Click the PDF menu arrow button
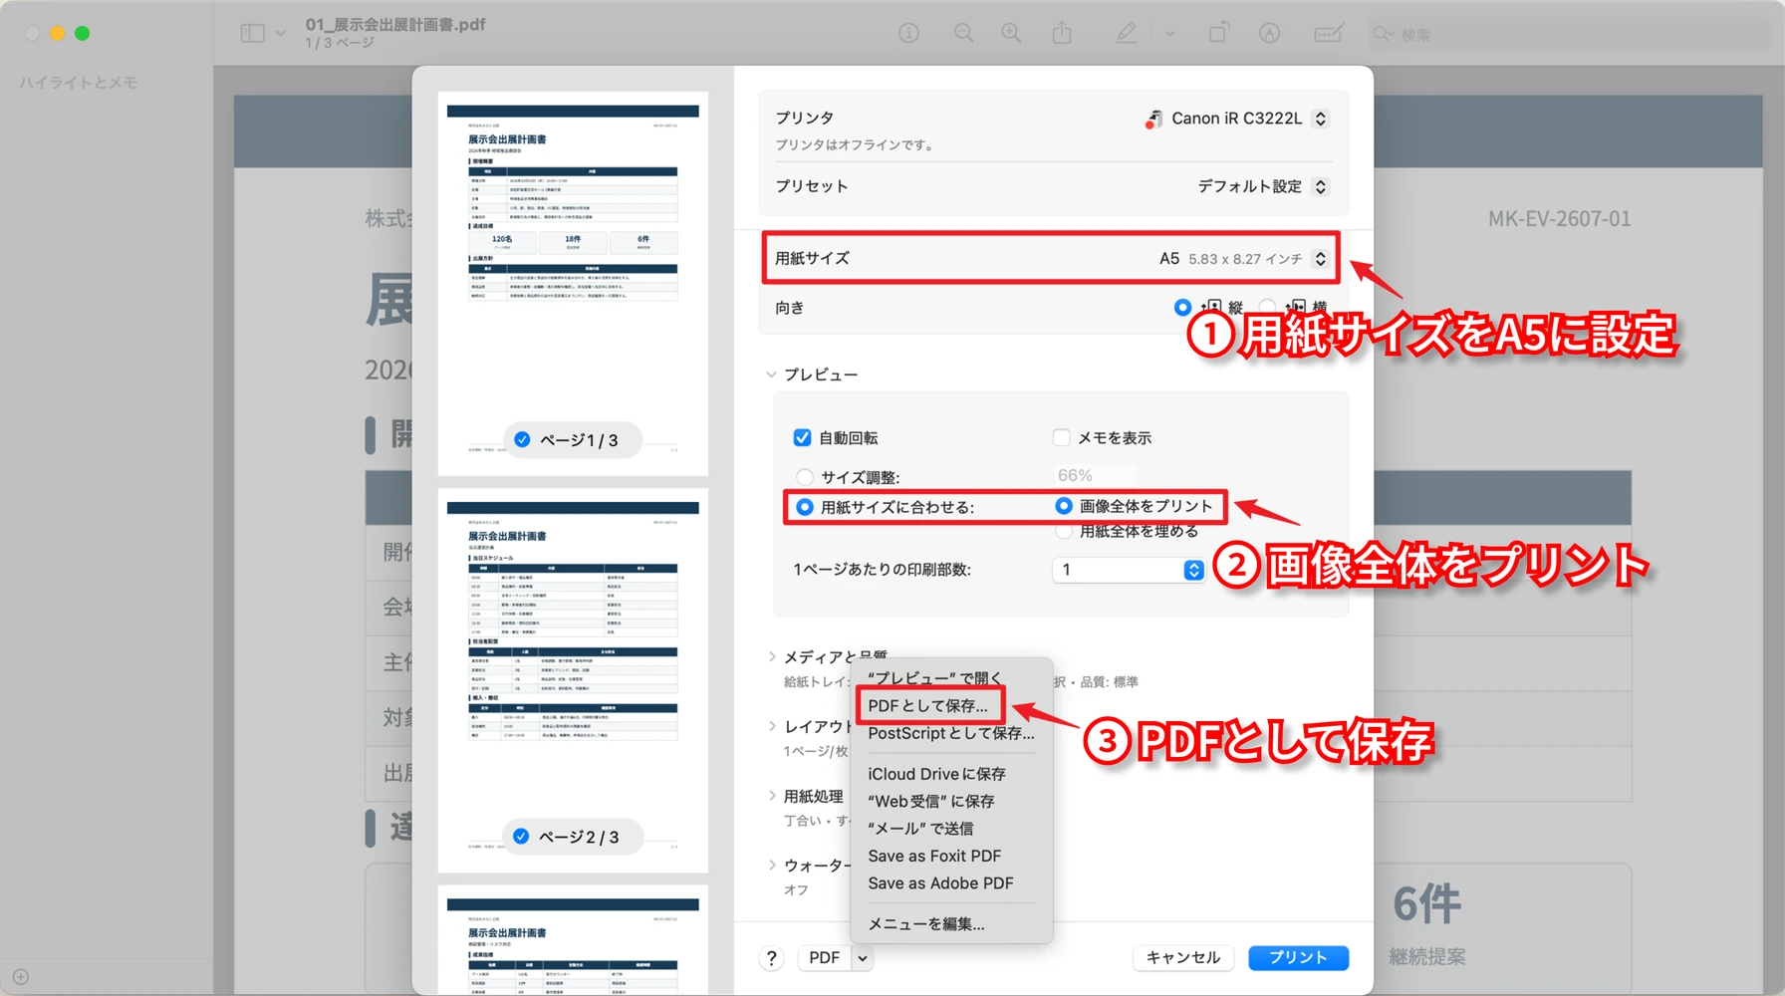This screenshot has height=996, width=1785. point(863,958)
